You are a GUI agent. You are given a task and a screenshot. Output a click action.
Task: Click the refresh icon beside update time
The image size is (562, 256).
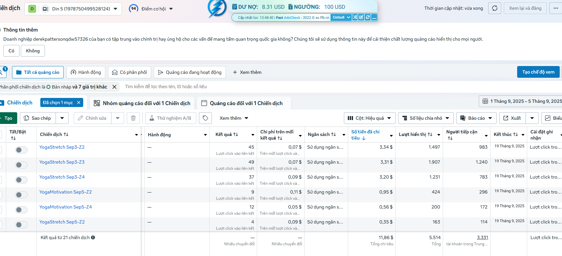495,8
